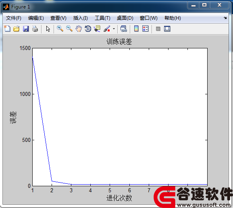Click the x-axis tick label 6
The height and width of the screenshot is (208, 233).
pyautogui.click(x=129, y=190)
